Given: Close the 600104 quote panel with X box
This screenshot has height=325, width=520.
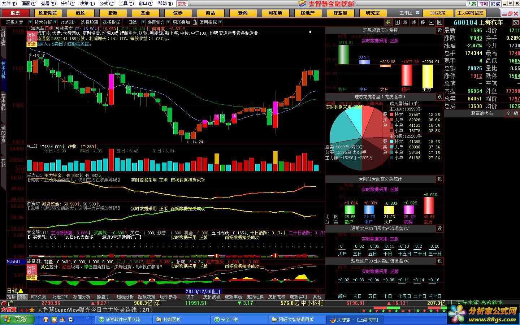Looking at the screenshot, I should pyautogui.click(x=516, y=22).
